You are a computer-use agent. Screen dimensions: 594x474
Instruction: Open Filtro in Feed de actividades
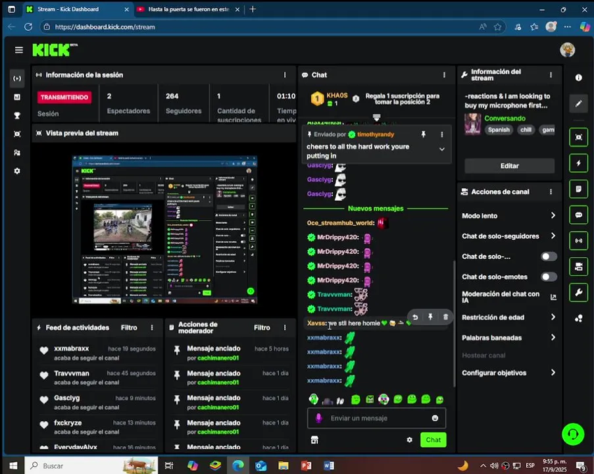pos(129,328)
